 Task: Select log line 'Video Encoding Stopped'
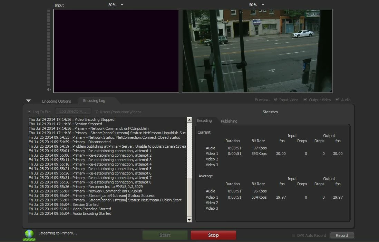pos(71,119)
